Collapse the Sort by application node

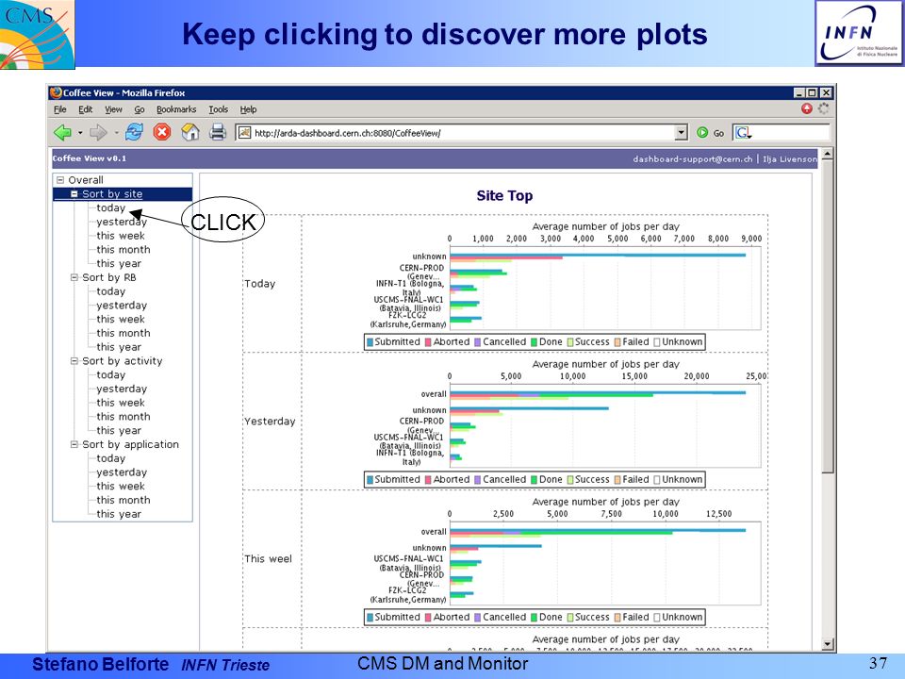(x=74, y=444)
